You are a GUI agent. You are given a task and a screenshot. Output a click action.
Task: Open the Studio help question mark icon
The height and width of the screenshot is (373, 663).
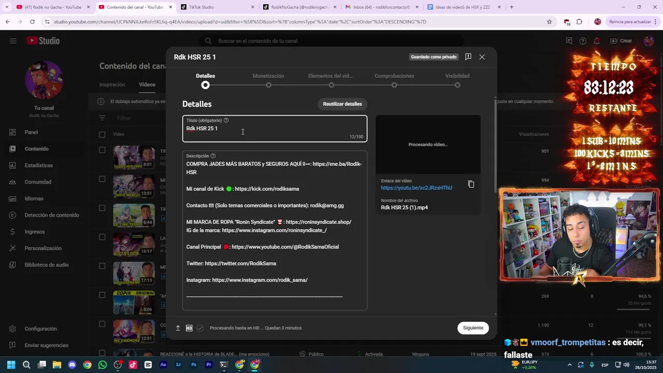pyautogui.click(x=583, y=41)
